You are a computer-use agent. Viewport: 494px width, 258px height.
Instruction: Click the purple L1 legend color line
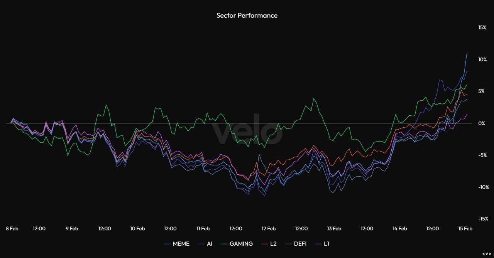(318, 244)
